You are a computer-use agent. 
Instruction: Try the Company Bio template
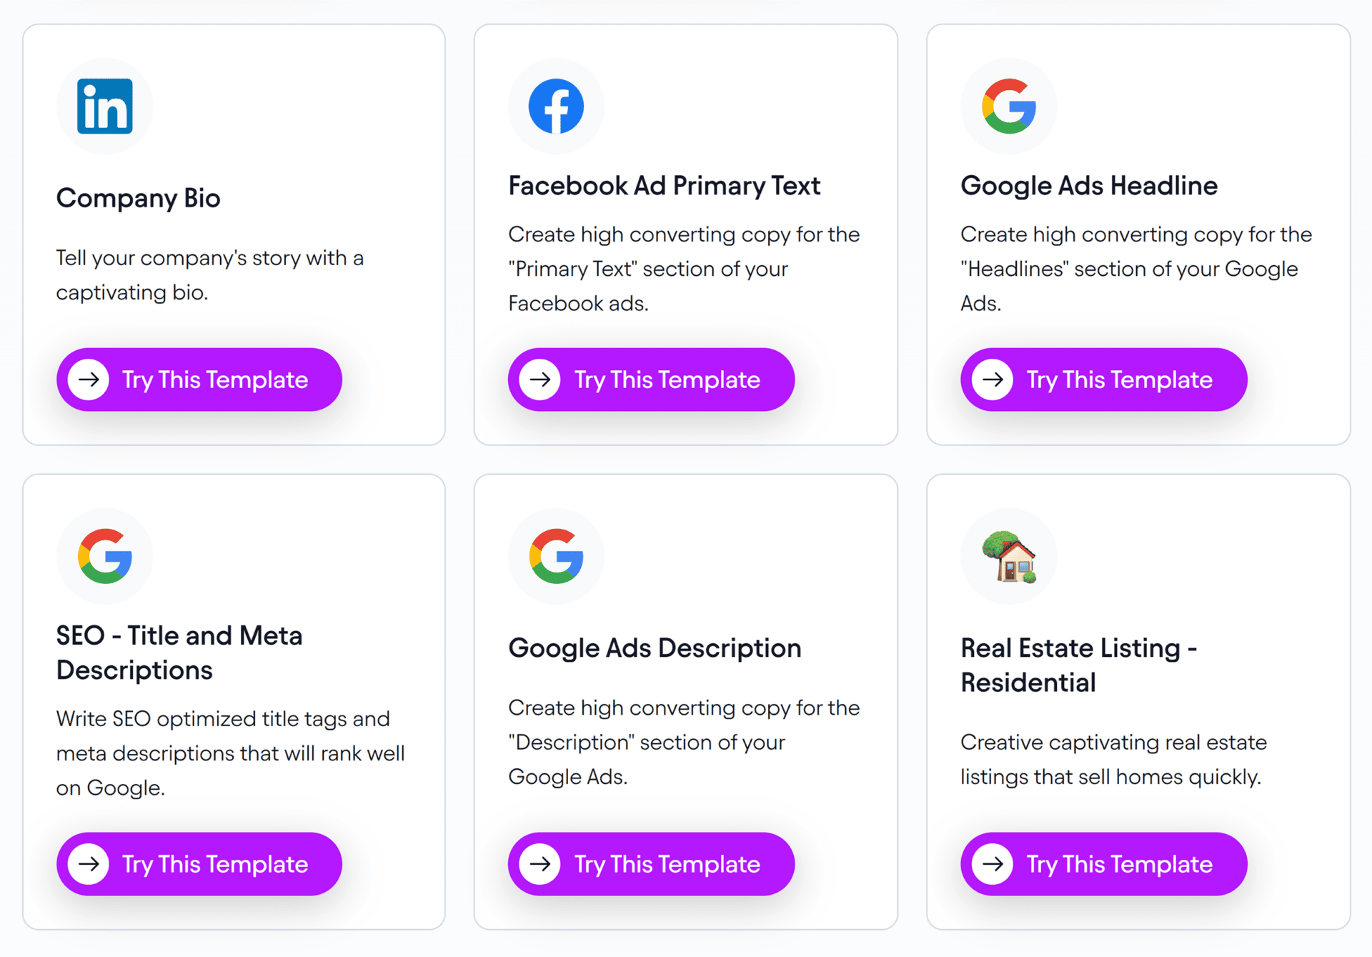200,380
